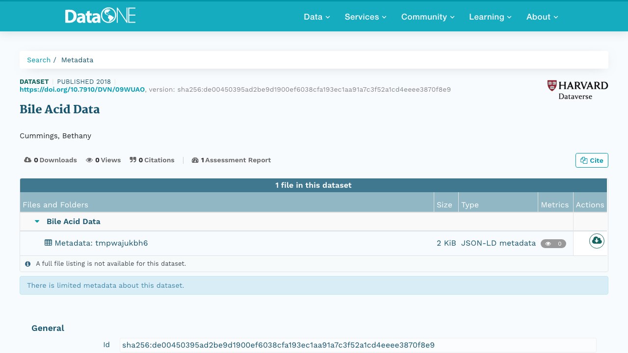
Task: Open the Metadata: tmpwajukbh6 file
Action: 101,243
